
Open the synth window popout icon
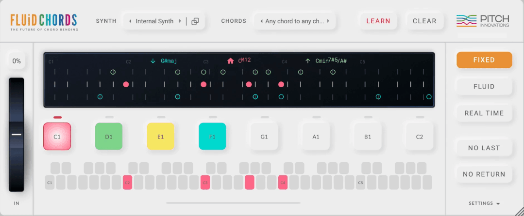pyautogui.click(x=195, y=21)
